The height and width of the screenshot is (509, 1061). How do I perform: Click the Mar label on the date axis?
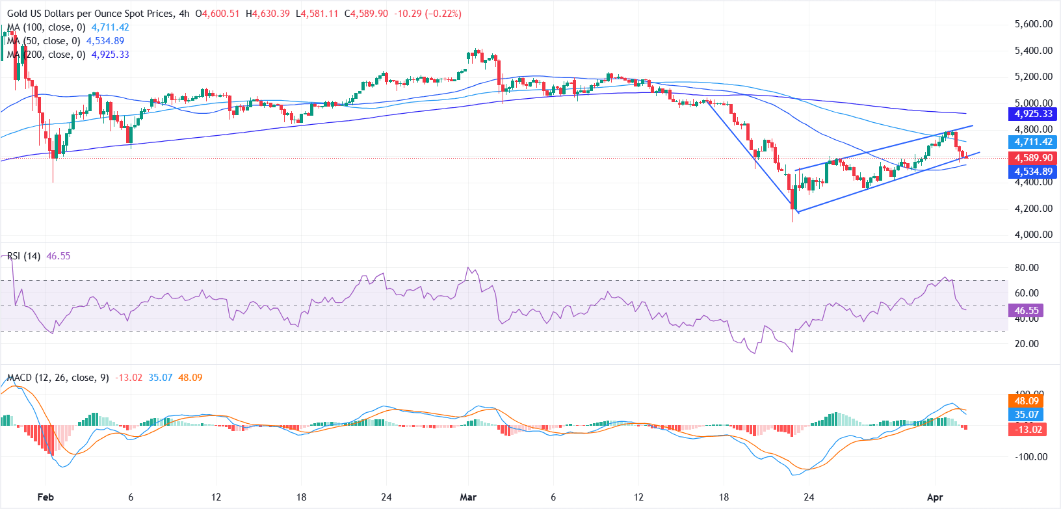(x=468, y=497)
